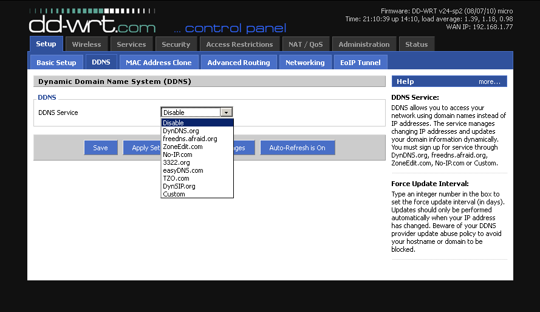Open the Services tab

click(131, 44)
